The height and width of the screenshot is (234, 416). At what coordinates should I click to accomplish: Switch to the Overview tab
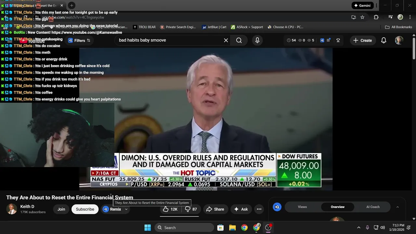coord(338,207)
